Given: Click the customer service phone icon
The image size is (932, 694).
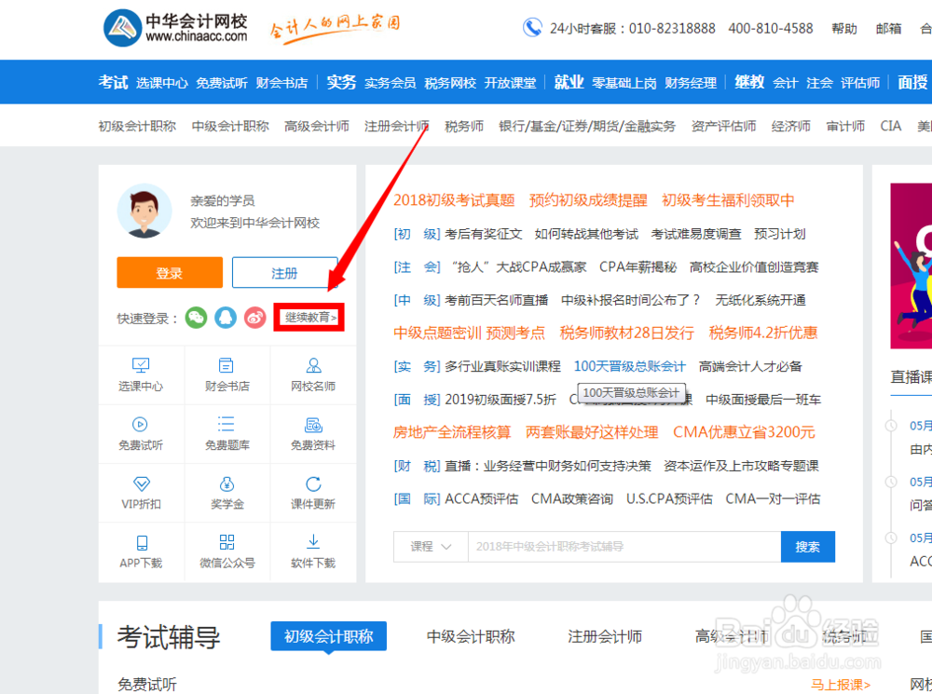Looking at the screenshot, I should coord(532,27).
